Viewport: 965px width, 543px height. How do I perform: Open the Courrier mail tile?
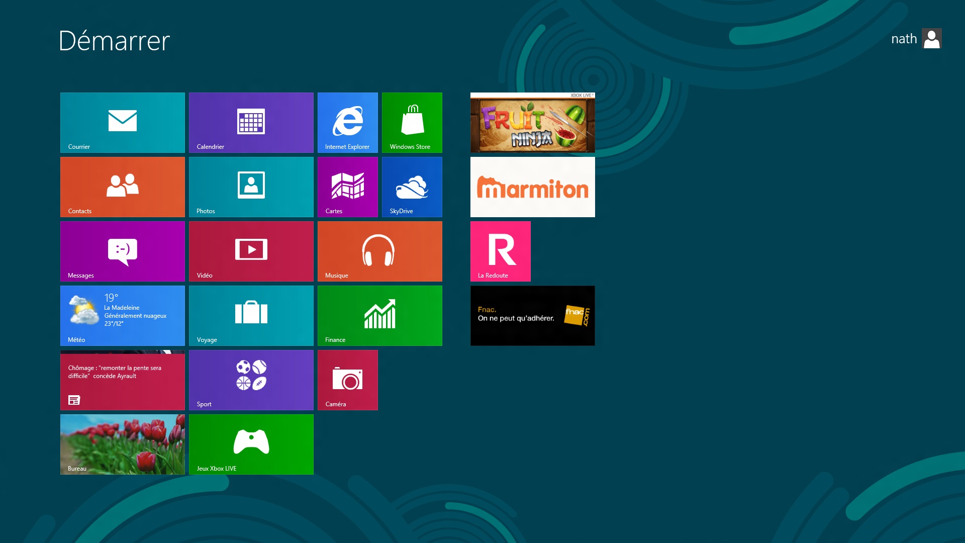123,123
